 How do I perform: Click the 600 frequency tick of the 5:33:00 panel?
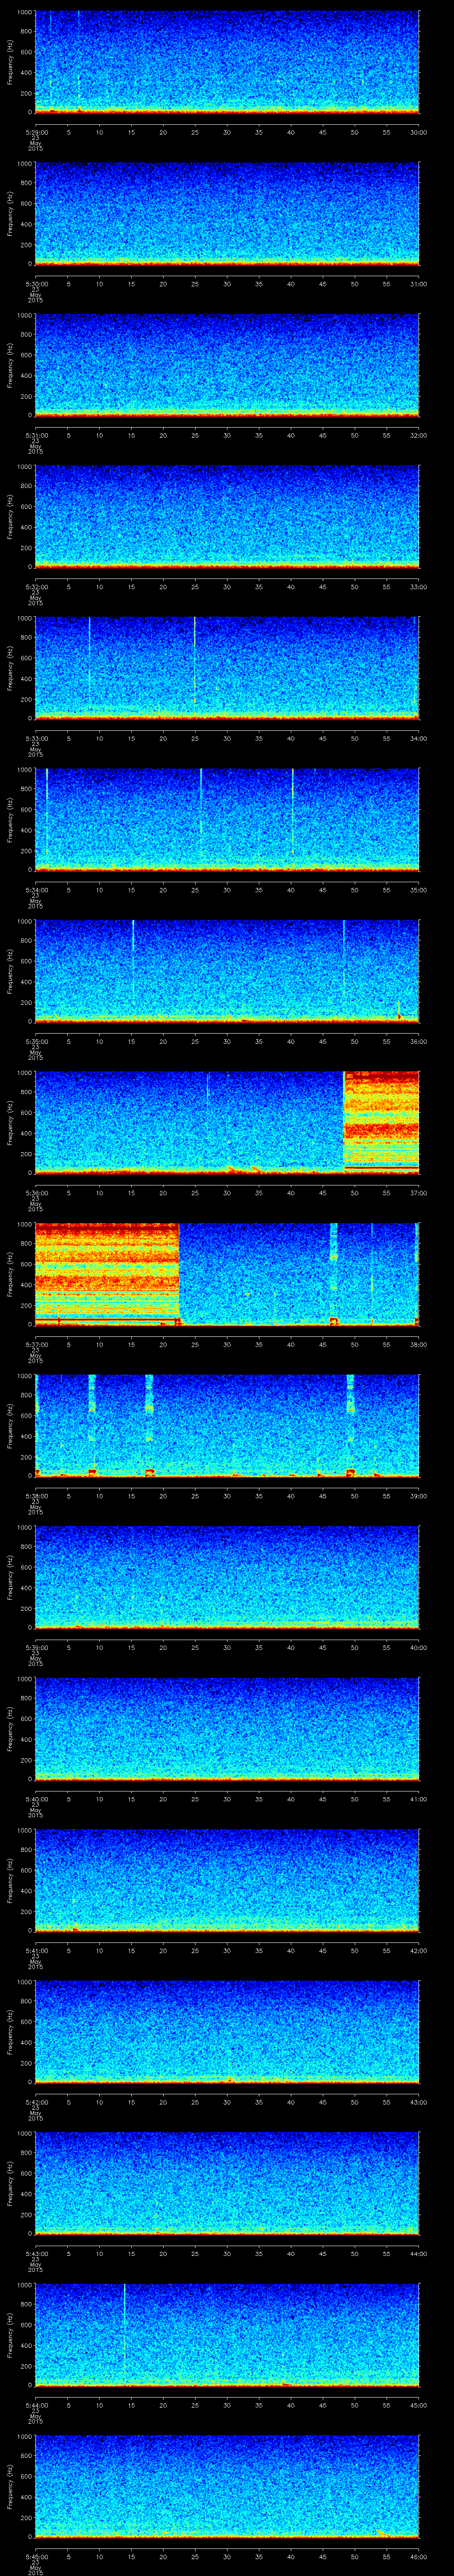coord(26,658)
